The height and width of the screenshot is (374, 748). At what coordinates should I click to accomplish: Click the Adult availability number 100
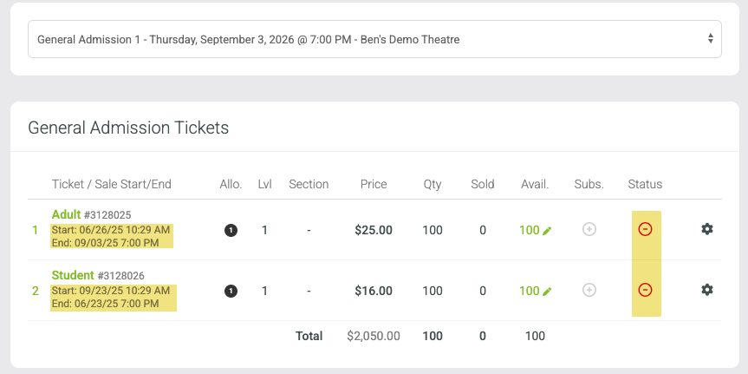coord(530,231)
